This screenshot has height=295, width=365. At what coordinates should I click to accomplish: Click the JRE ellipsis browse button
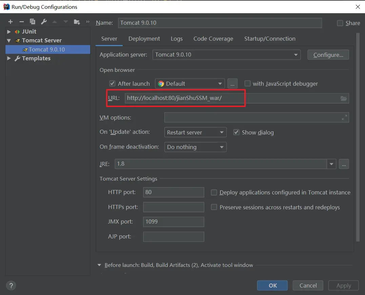(344, 164)
